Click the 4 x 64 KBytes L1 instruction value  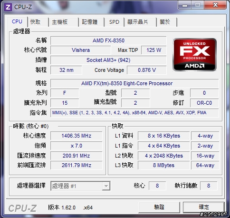(x=164, y=146)
